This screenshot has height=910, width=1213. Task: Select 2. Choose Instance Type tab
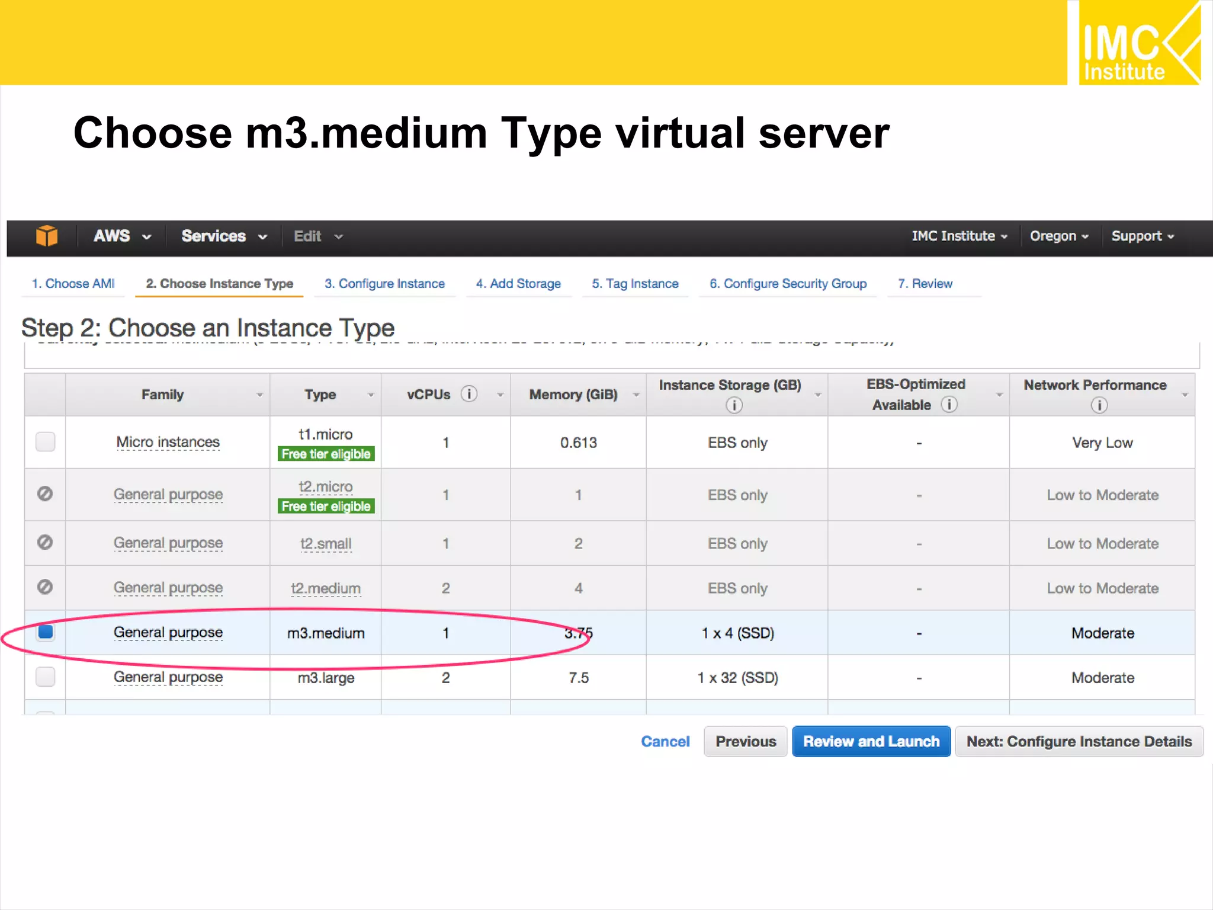(219, 284)
